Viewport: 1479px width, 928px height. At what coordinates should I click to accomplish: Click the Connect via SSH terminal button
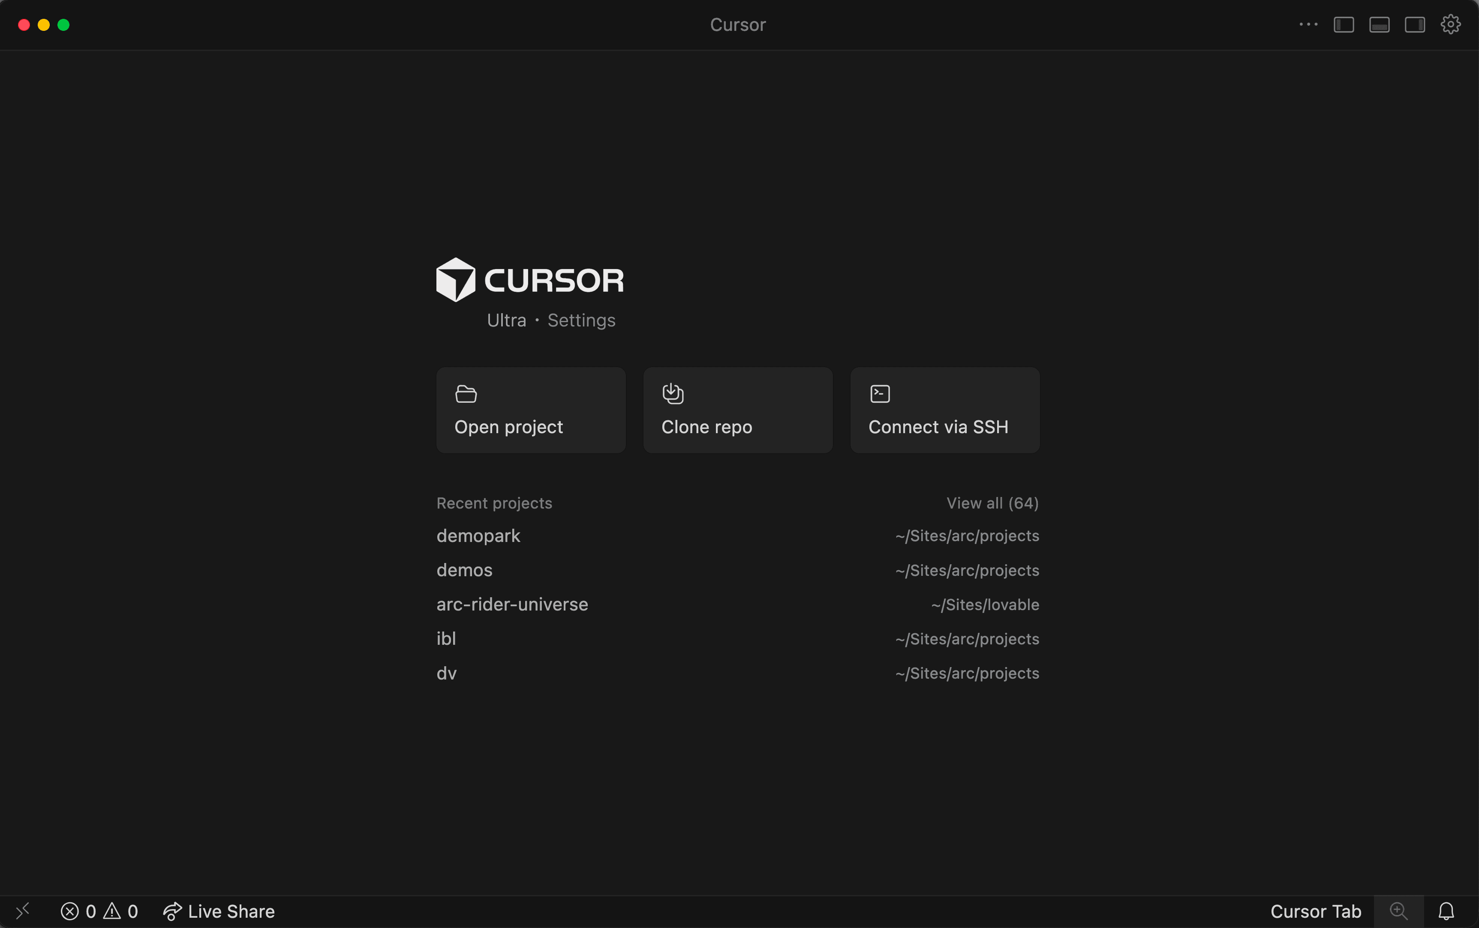point(944,410)
